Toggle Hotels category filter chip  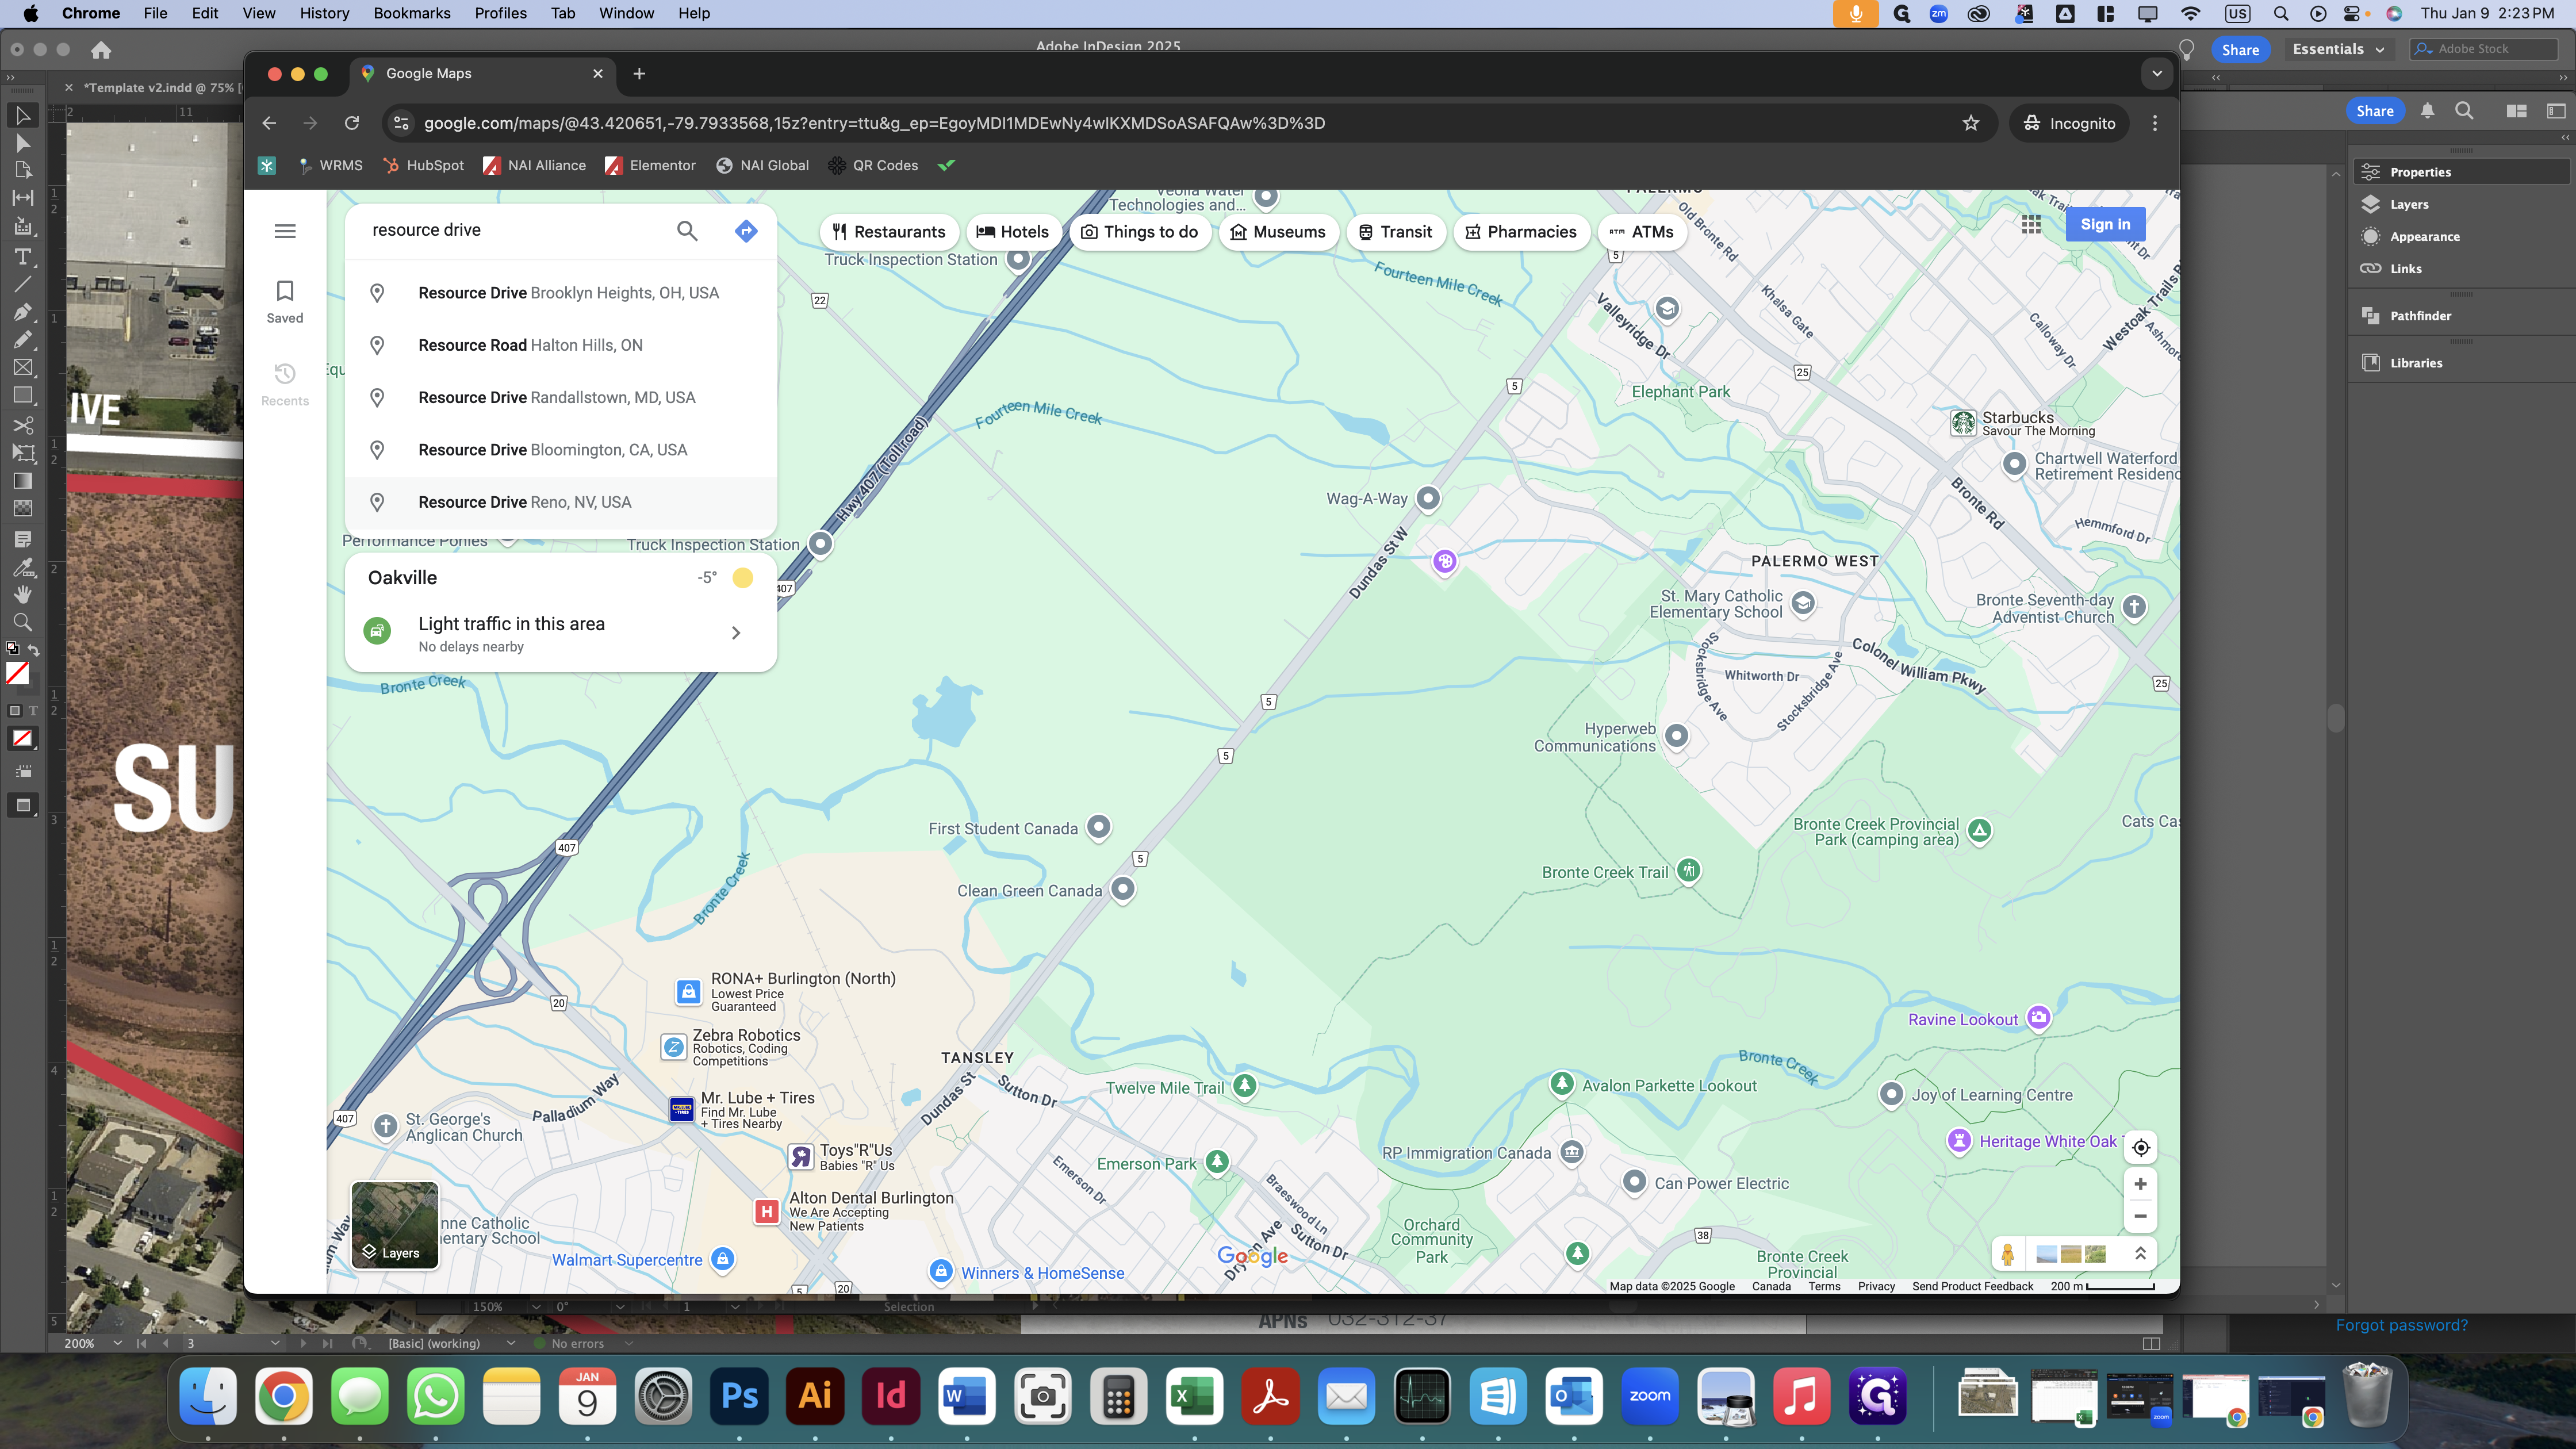click(1013, 232)
